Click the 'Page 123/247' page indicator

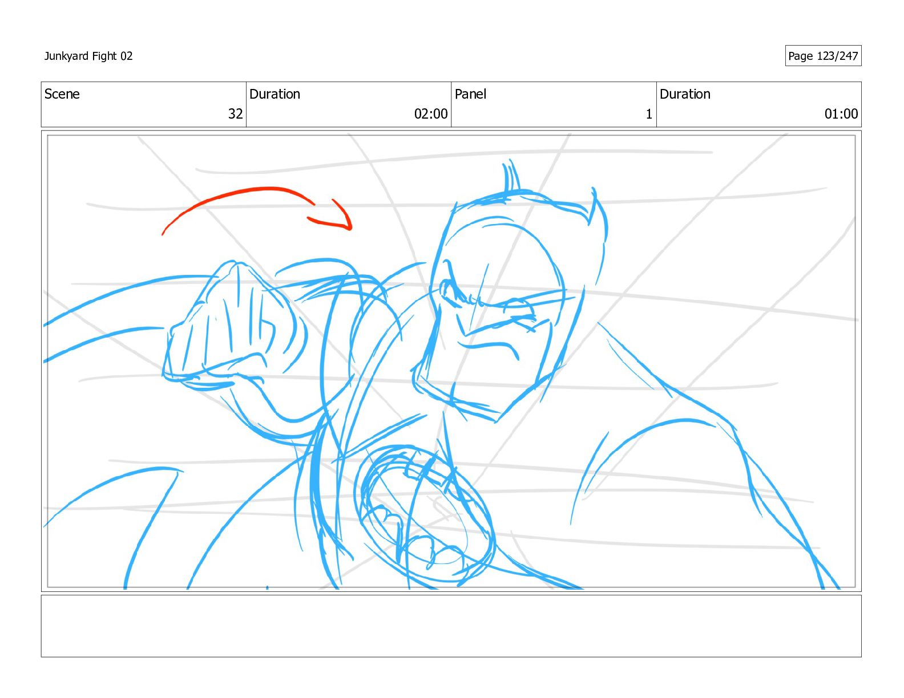(x=823, y=56)
